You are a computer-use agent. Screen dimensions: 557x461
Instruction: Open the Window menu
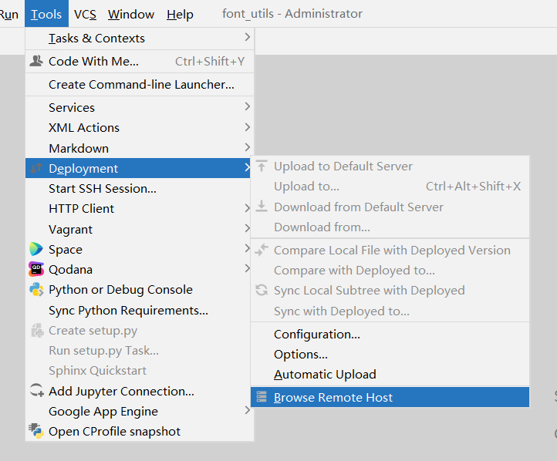(x=131, y=14)
